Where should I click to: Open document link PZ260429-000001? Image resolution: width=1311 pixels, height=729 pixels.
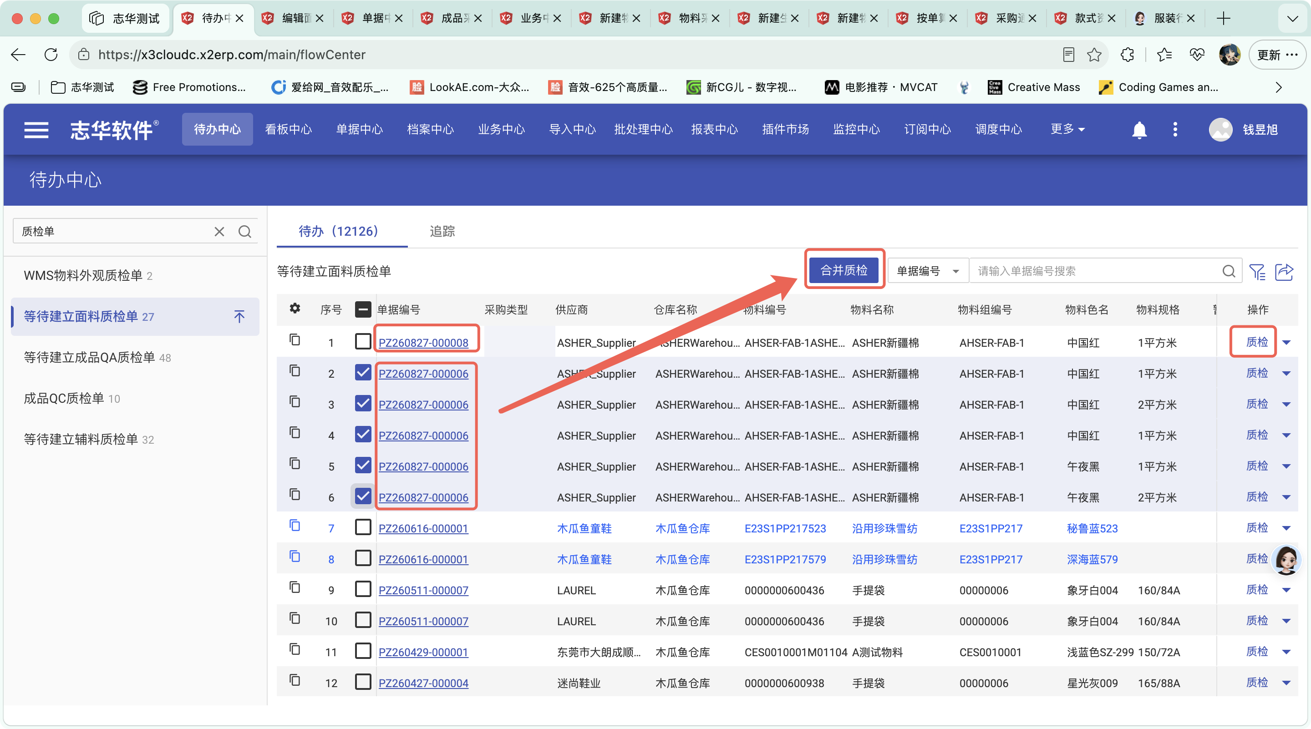(x=423, y=652)
